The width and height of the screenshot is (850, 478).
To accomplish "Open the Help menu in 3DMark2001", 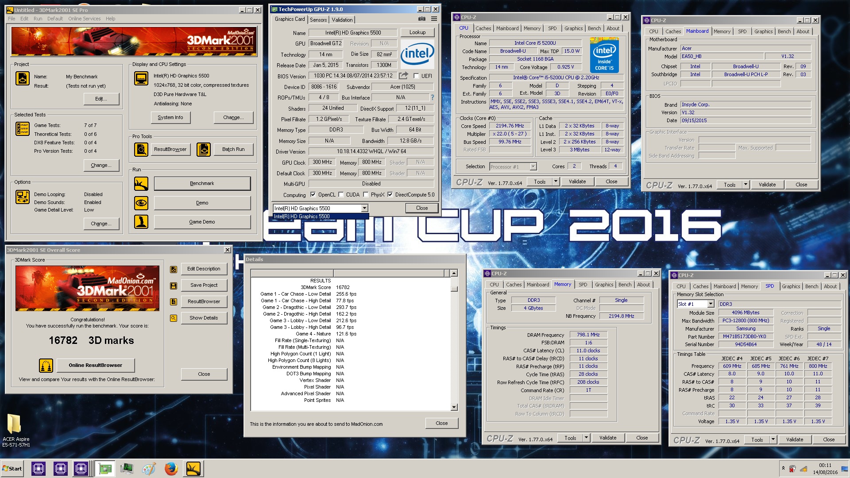I will [x=110, y=19].
